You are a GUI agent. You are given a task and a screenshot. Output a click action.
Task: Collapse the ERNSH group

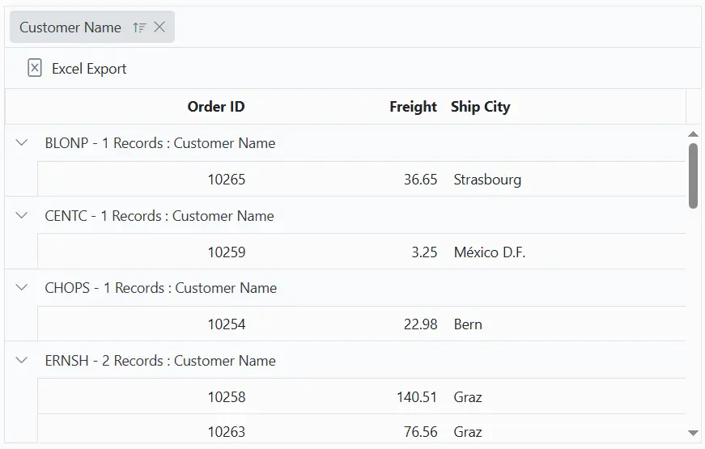22,361
